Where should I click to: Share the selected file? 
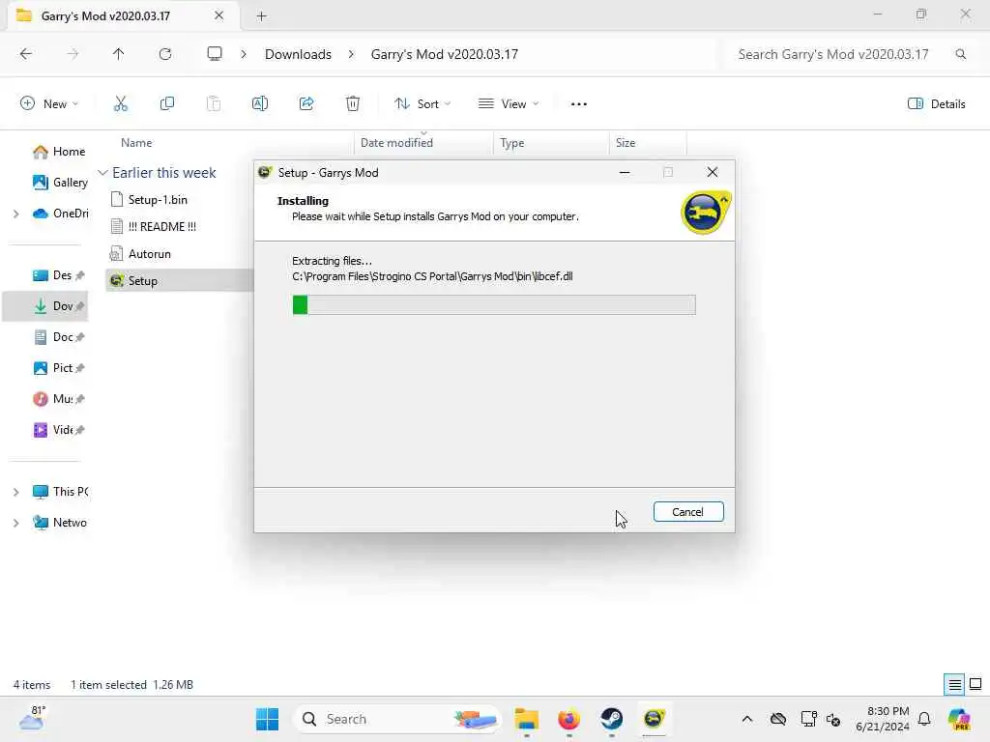coord(306,104)
